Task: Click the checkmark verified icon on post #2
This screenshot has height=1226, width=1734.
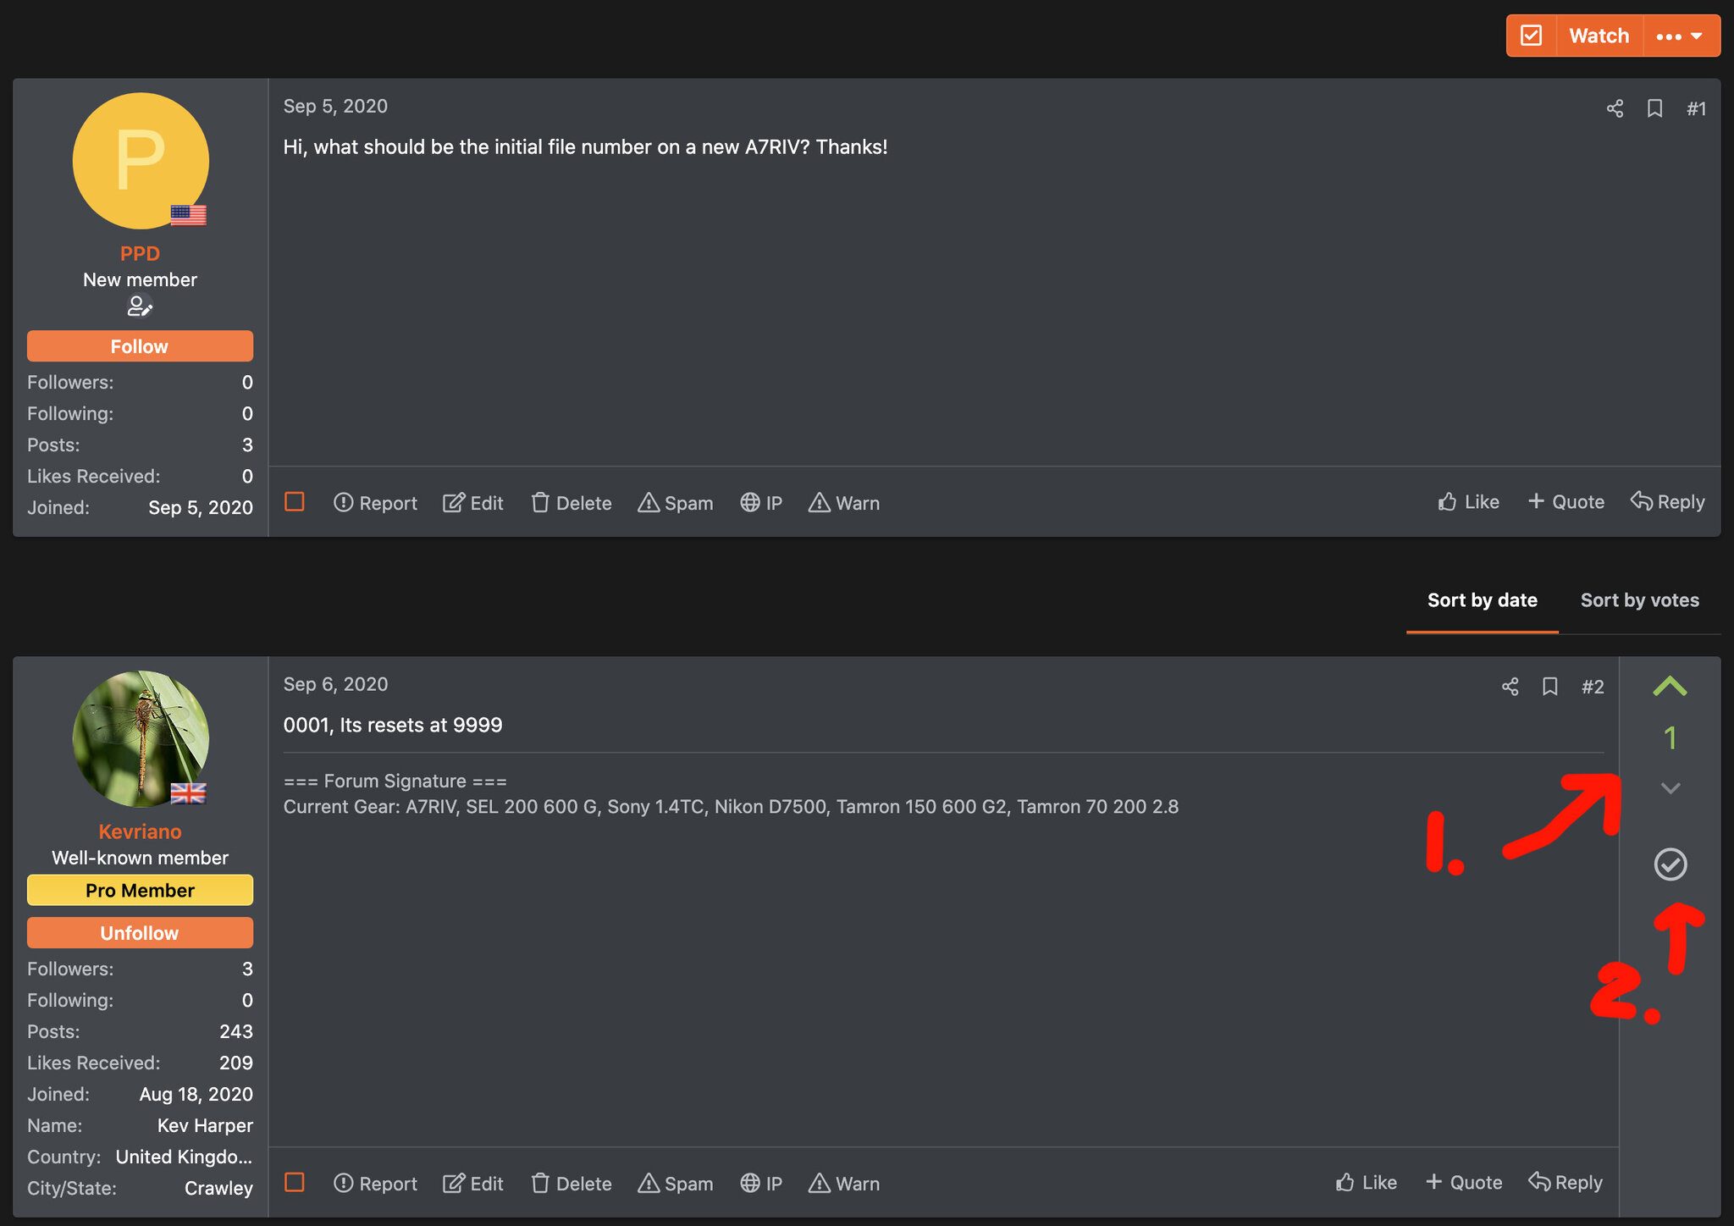Action: 1669,864
